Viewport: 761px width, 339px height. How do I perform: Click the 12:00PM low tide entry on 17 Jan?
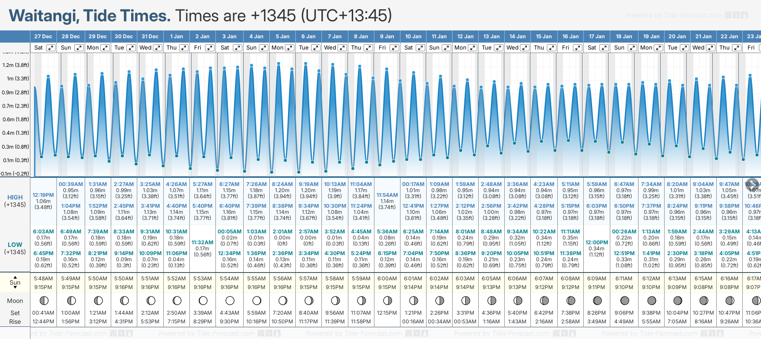(x=596, y=243)
